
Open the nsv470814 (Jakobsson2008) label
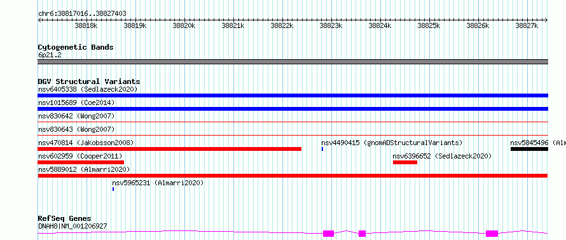(x=86, y=143)
